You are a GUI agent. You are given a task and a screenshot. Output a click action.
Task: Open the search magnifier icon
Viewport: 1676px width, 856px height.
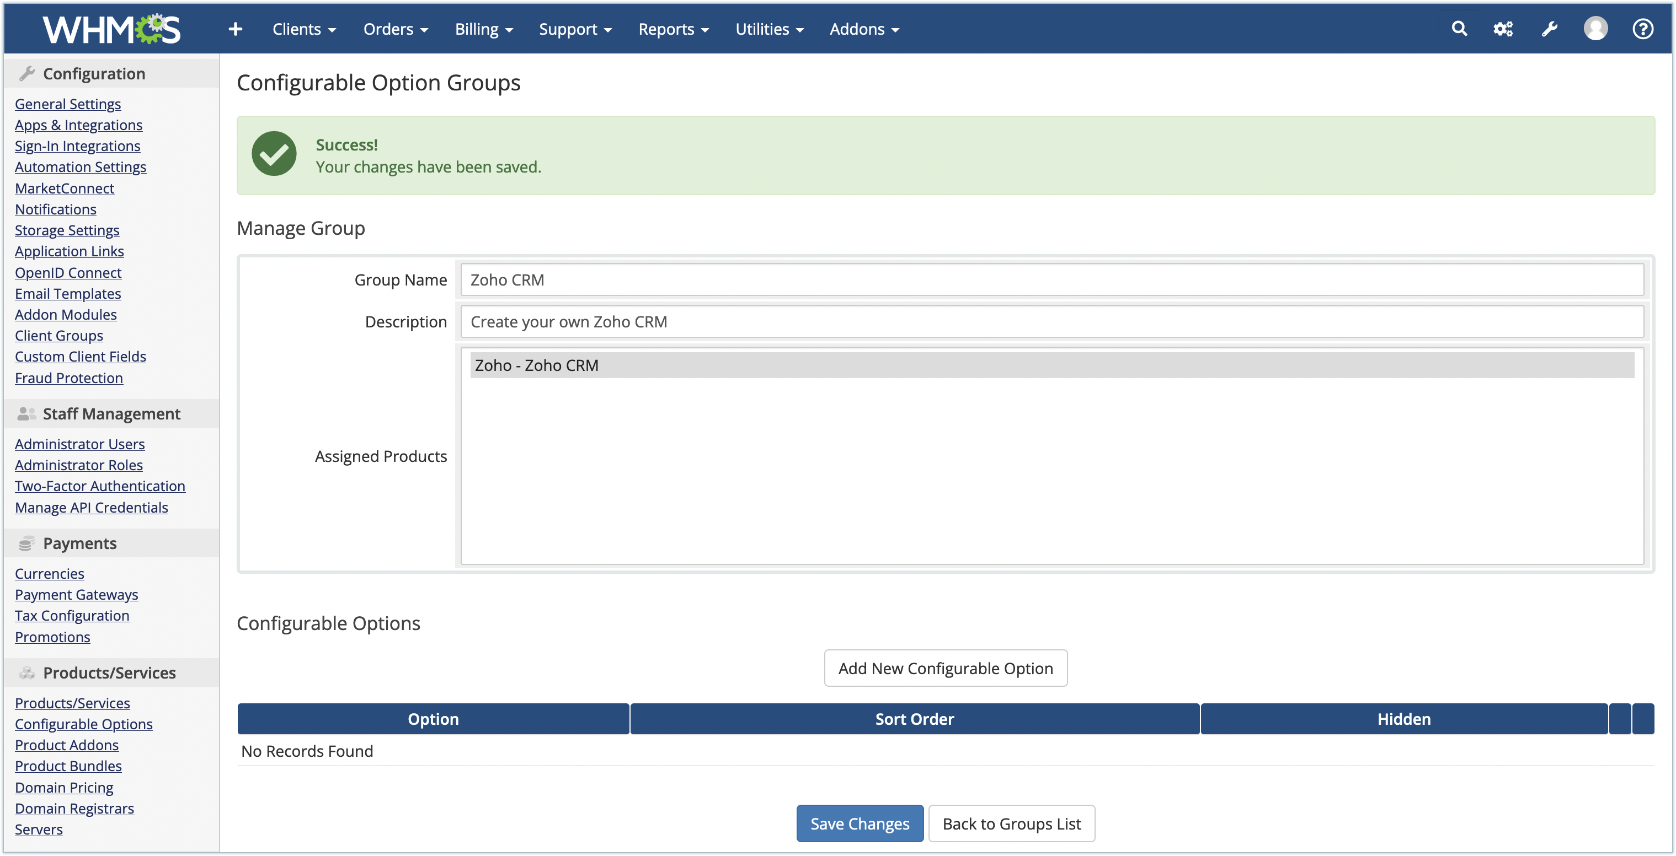(1459, 29)
